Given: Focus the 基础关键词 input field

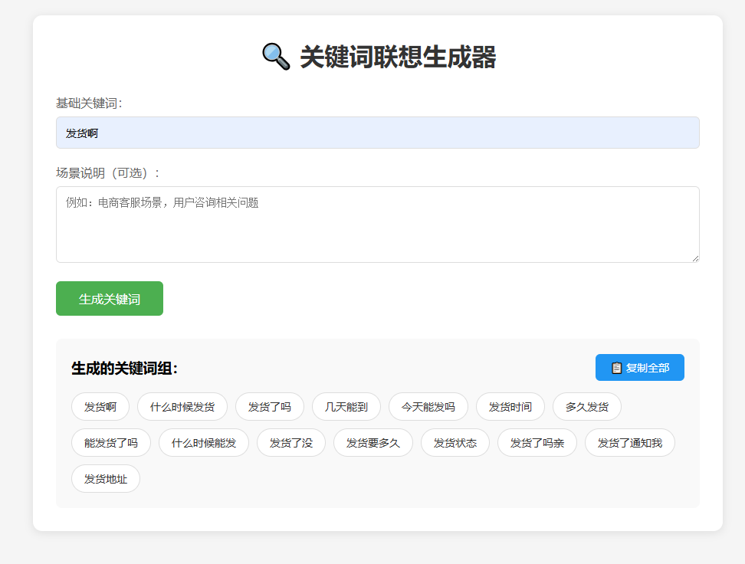Looking at the screenshot, I should (377, 133).
